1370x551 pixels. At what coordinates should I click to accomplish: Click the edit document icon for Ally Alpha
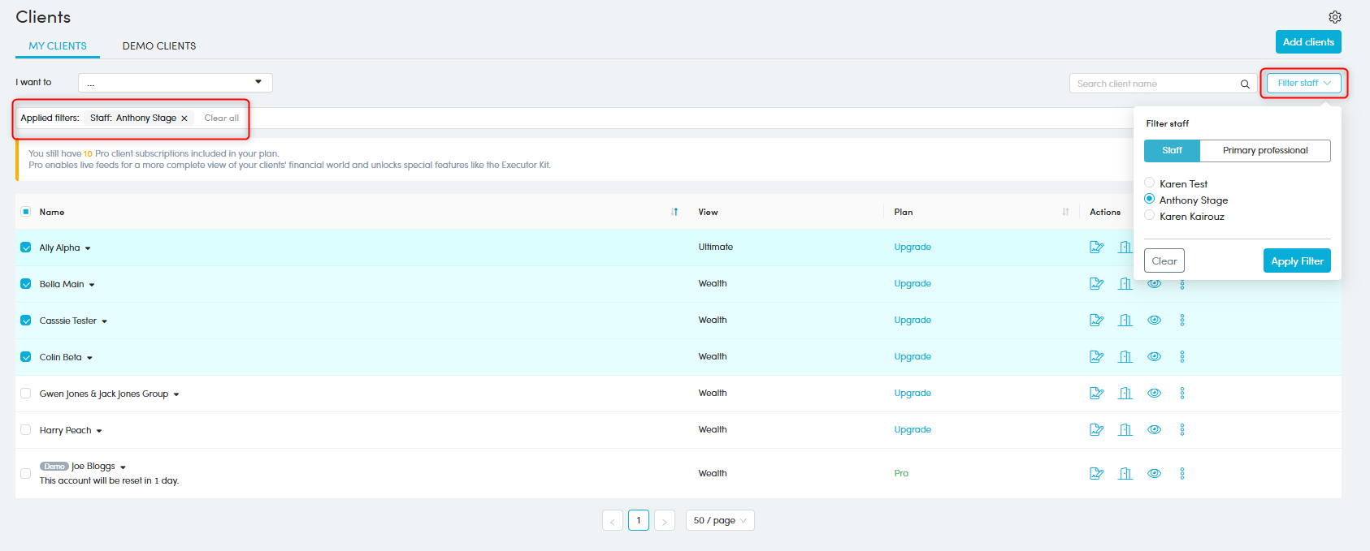1096,248
